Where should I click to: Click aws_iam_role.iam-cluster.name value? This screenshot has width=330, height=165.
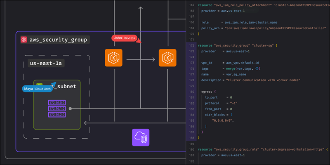(251, 22)
